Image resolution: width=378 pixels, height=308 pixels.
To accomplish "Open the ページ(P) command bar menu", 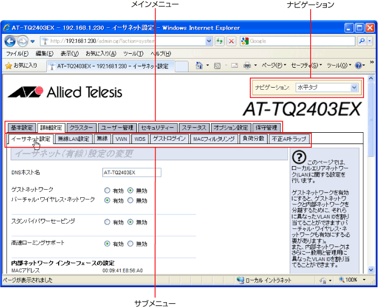I will pos(274,65).
